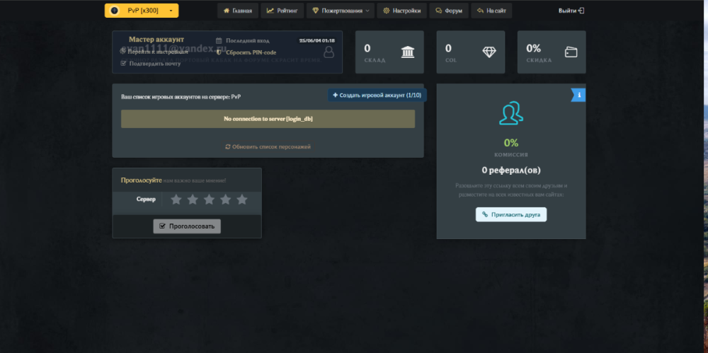Click the user profile icon in Мастер аккаунт
The image size is (708, 353).
click(x=329, y=52)
